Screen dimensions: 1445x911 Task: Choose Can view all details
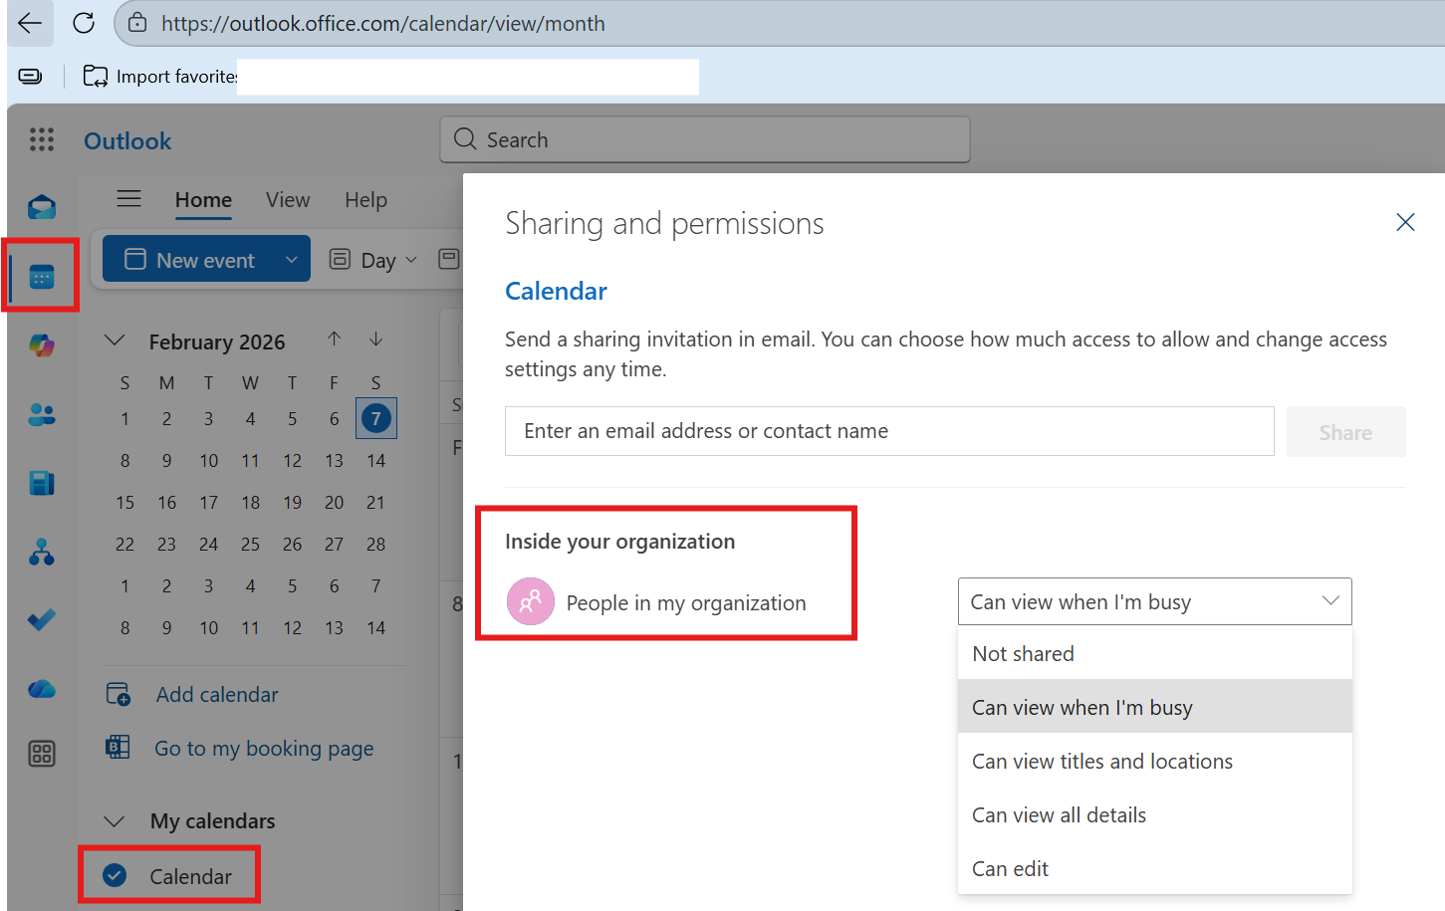[1155, 814]
